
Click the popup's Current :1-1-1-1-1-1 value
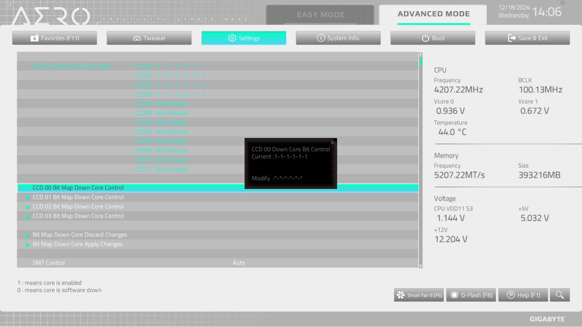280,157
